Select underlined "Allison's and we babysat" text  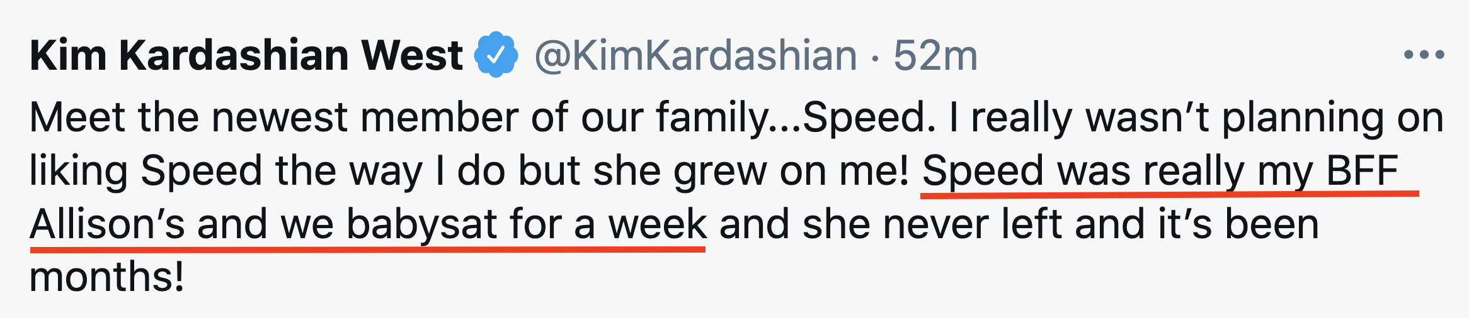(x=263, y=224)
